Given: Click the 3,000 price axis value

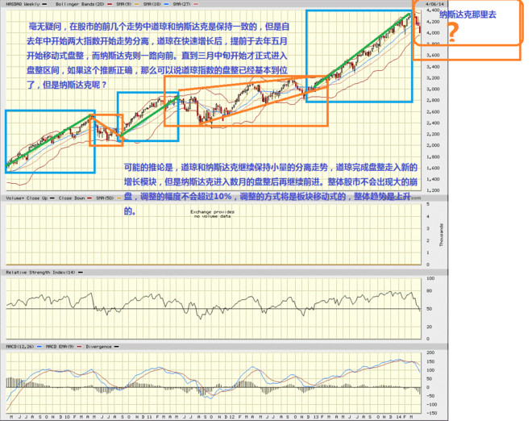Looking at the screenshot, I should (x=433, y=89).
